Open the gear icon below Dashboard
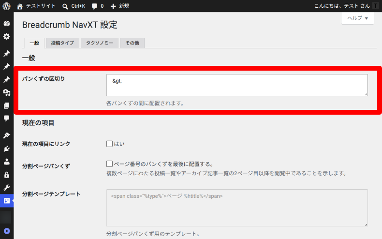 click(7, 37)
